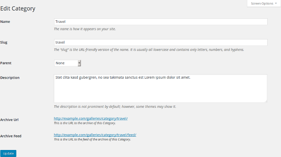
Task: Click the Description textarea resize handle
Action: (x=266, y=101)
